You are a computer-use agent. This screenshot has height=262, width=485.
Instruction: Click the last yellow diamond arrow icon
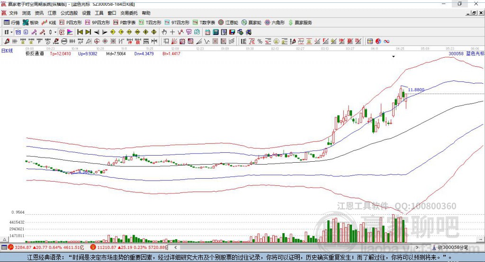154,32
